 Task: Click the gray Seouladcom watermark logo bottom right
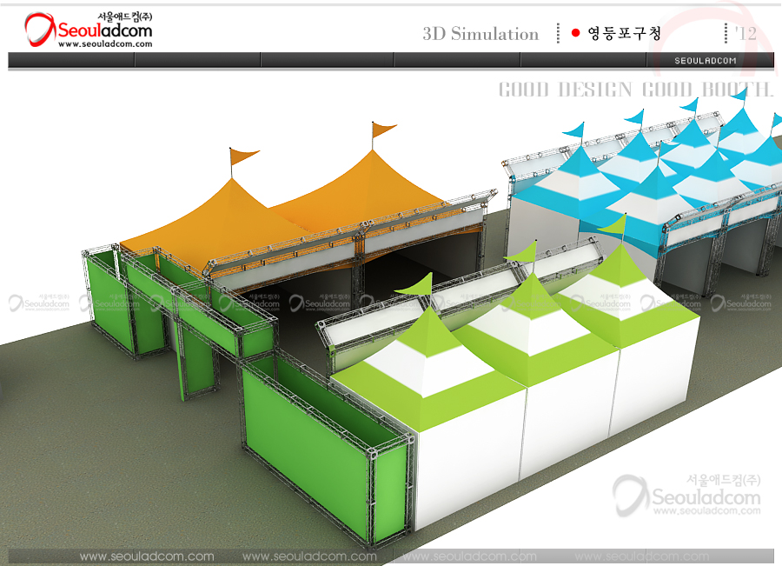click(686, 497)
